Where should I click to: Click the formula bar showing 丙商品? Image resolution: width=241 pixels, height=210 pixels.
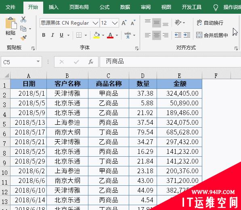point(170,62)
